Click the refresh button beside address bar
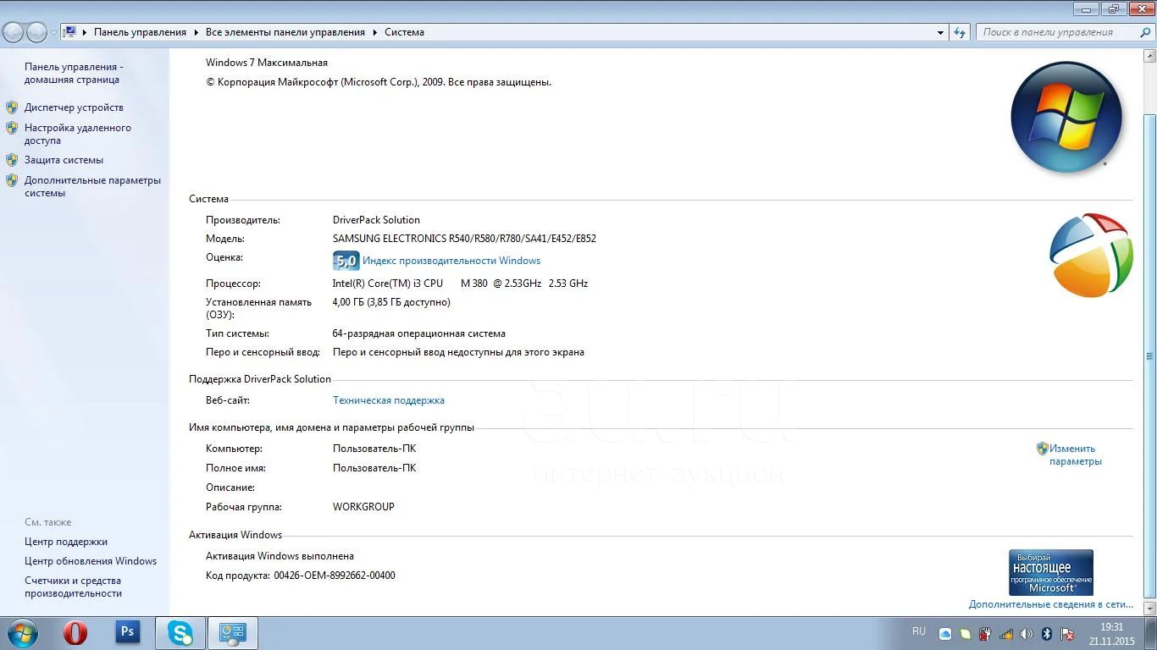The image size is (1157, 650). (960, 32)
